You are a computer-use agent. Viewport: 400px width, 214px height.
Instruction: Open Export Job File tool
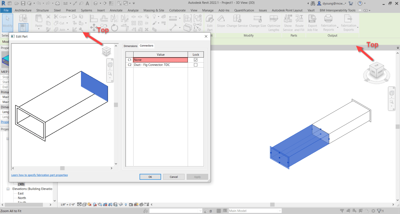312,22
